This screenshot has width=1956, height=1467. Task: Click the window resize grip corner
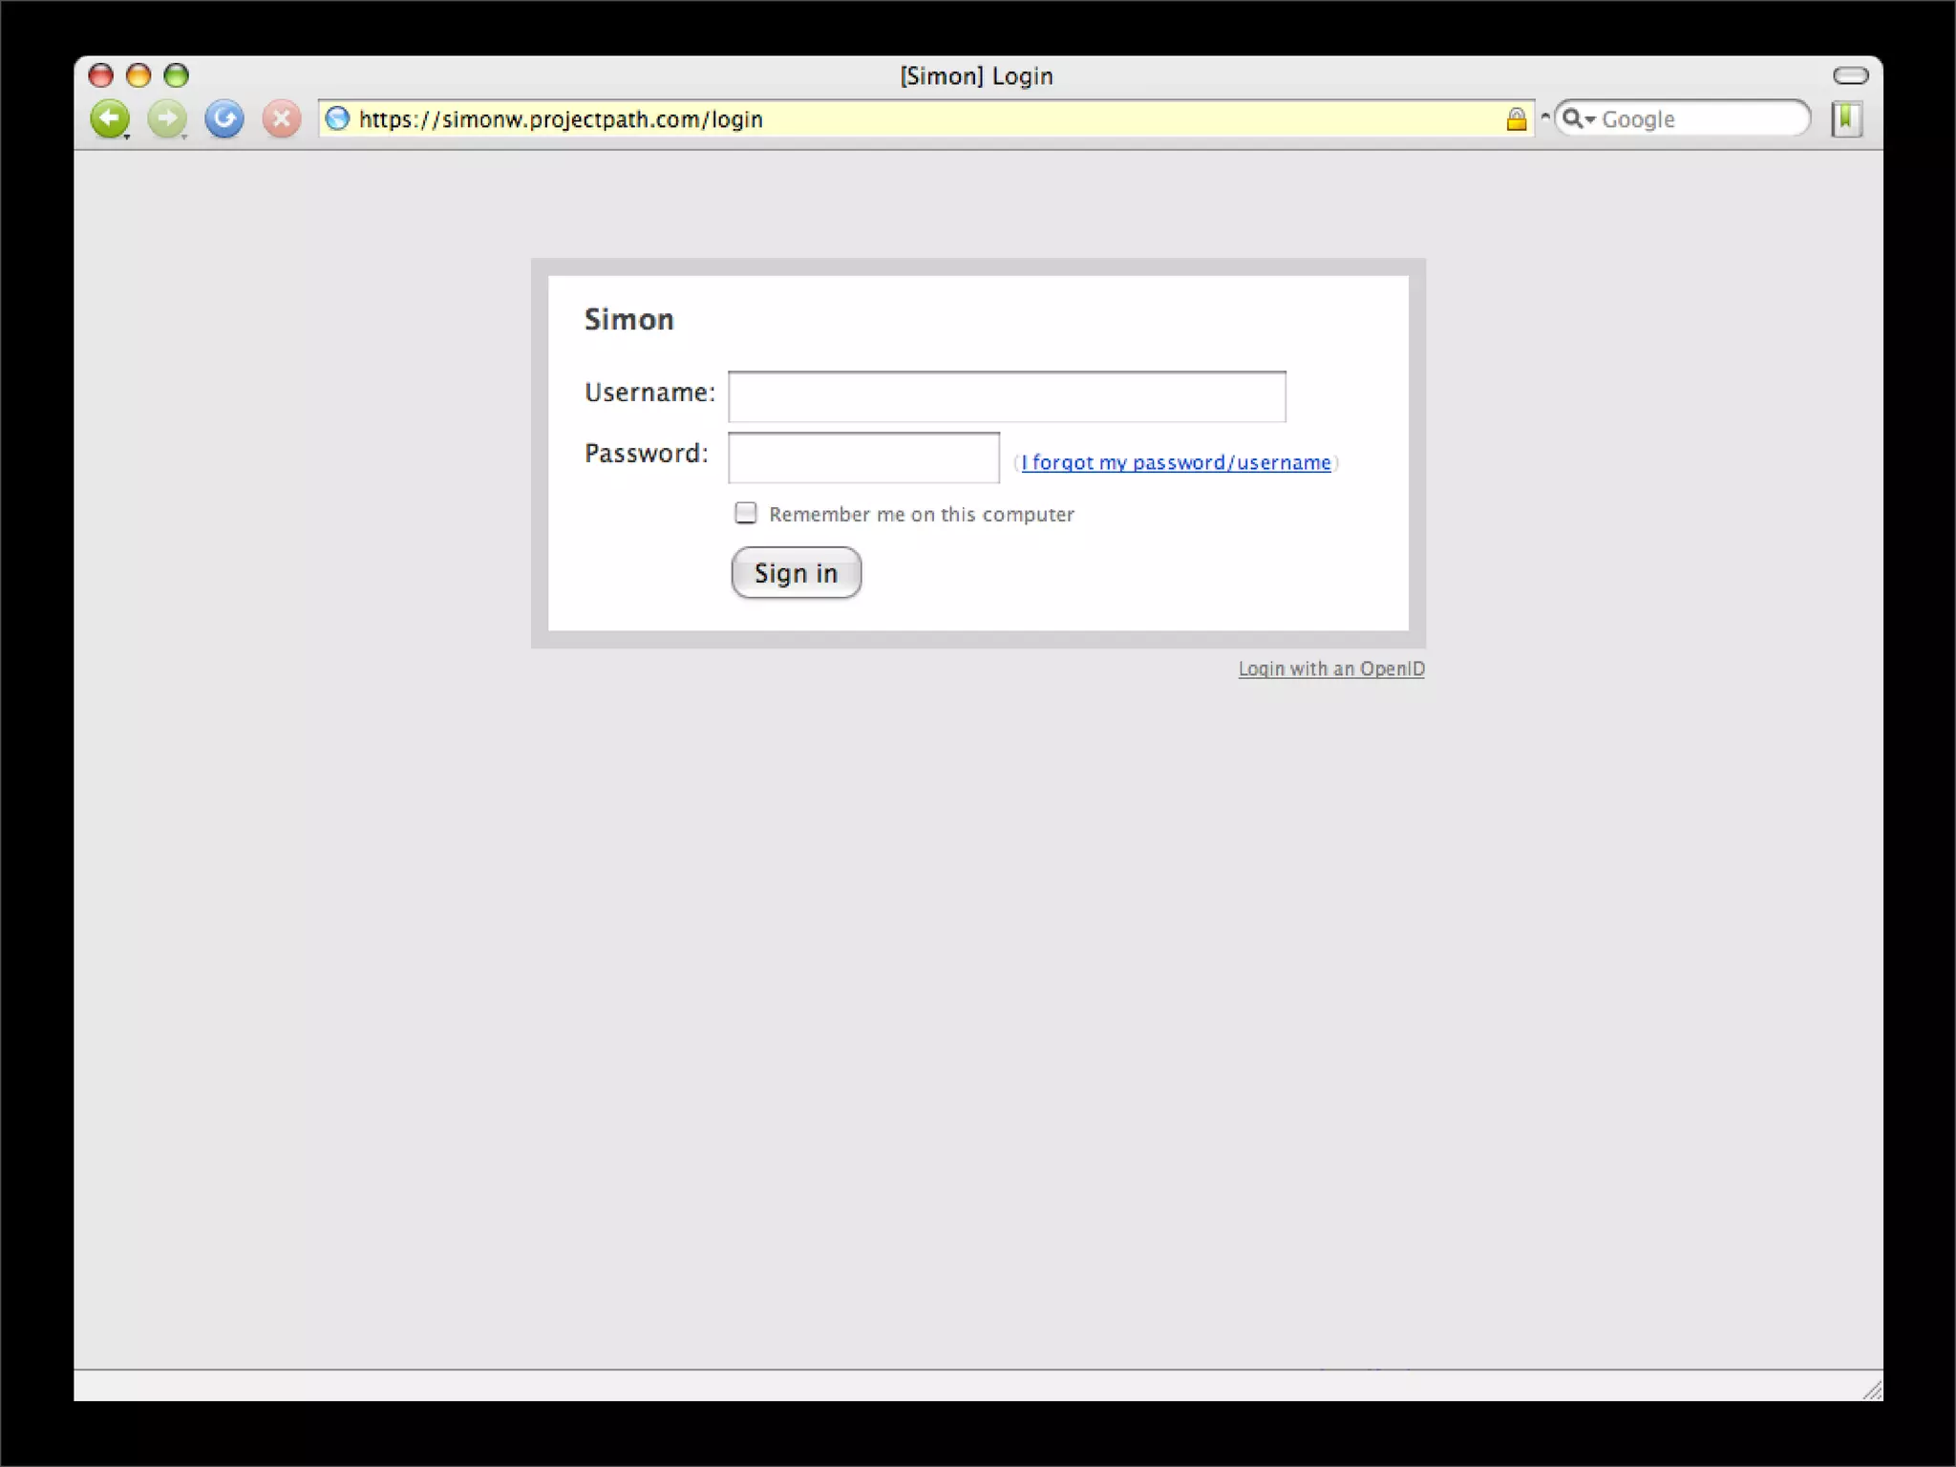[x=1872, y=1391]
